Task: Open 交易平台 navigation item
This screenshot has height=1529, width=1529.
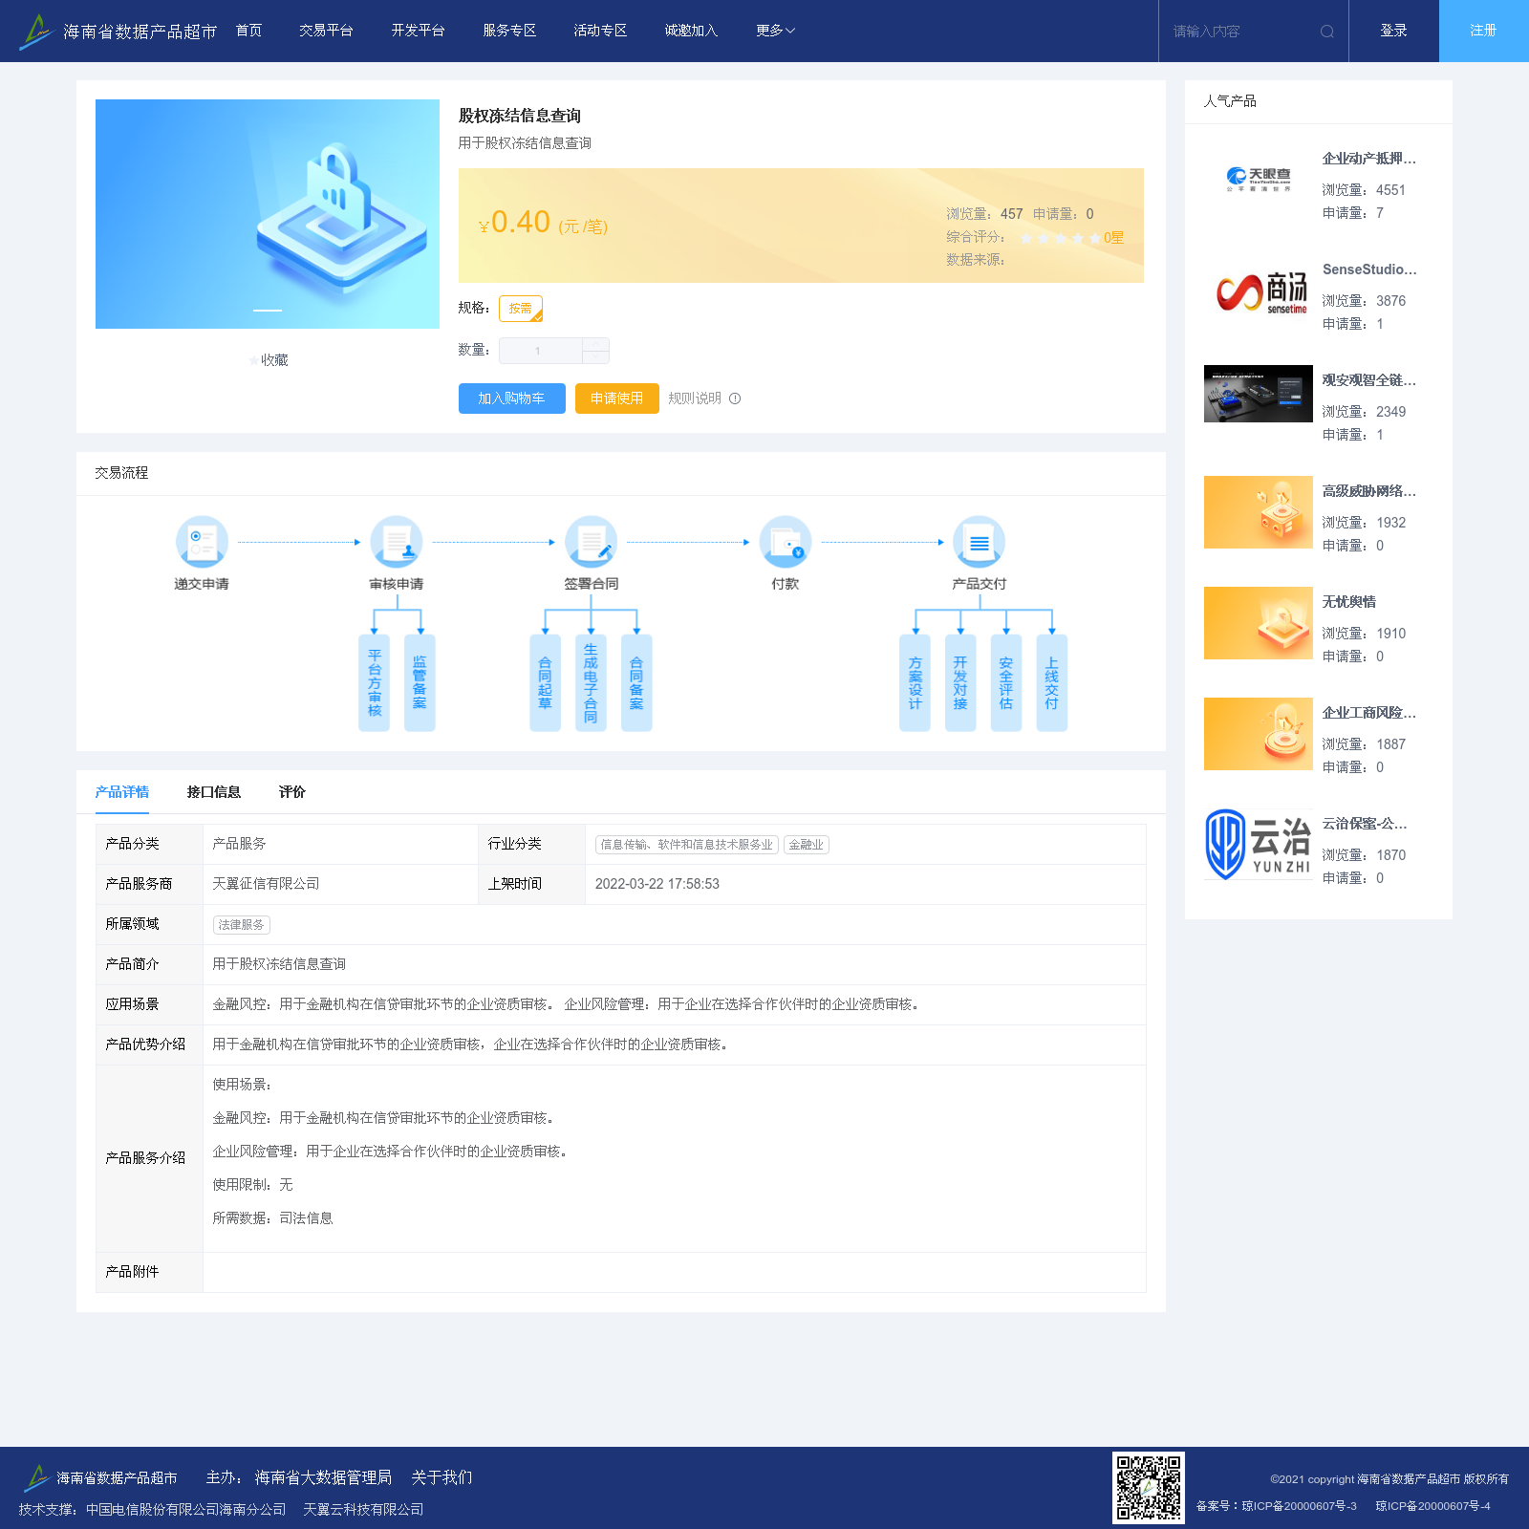Action: coord(326,31)
